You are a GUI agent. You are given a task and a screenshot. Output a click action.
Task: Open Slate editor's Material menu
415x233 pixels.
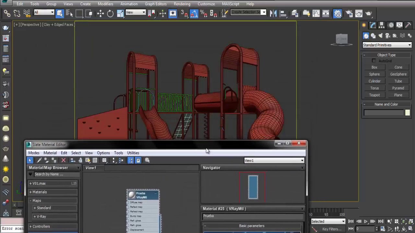[x=50, y=153]
